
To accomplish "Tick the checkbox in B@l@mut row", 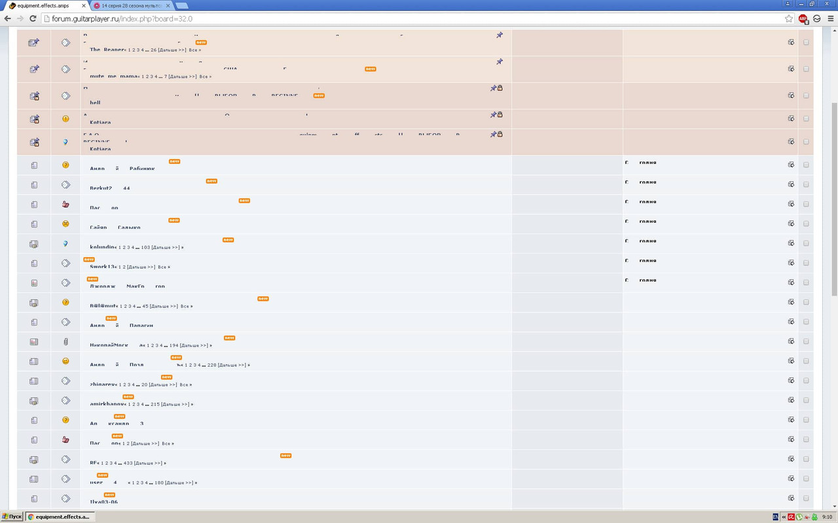I will point(806,302).
